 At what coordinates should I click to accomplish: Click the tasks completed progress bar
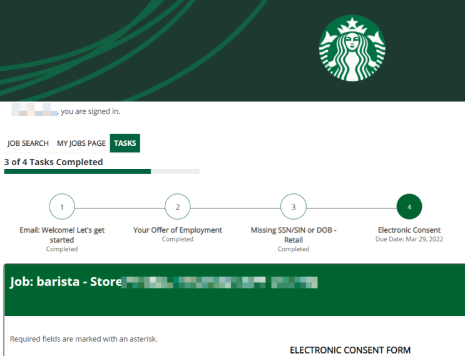pyautogui.click(x=102, y=171)
